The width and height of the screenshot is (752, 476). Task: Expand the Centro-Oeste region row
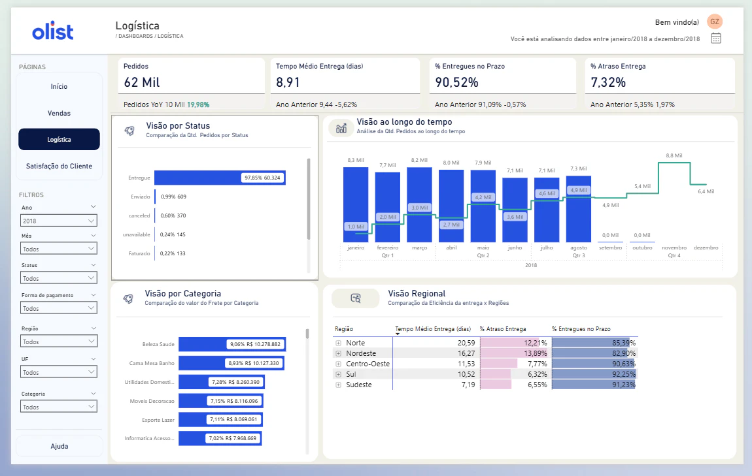[x=338, y=364]
